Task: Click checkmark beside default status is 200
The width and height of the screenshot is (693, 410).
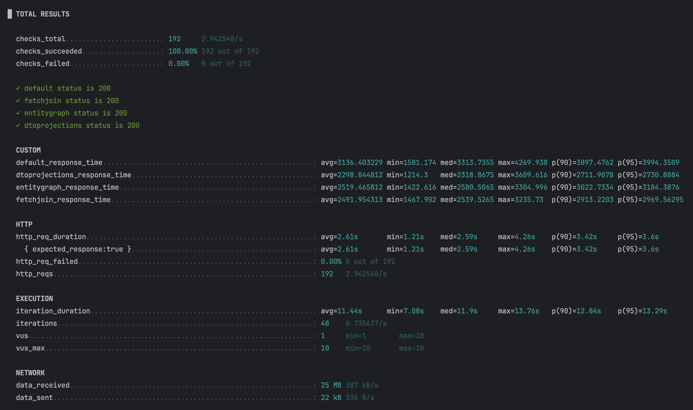Action: click(18, 88)
